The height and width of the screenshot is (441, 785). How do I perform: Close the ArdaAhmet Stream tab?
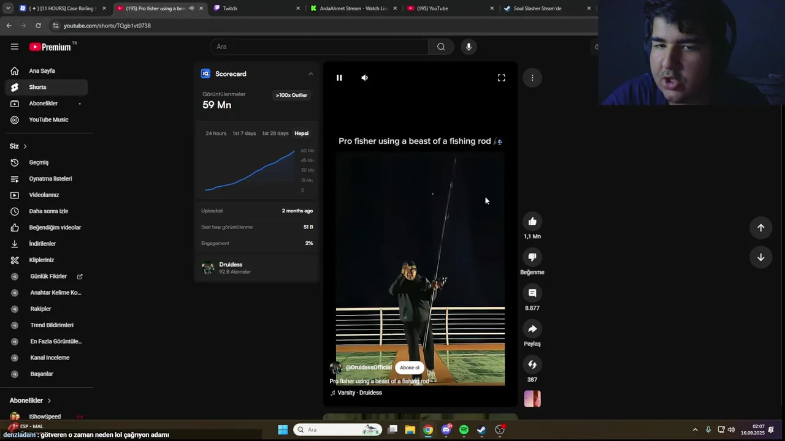[394, 9]
